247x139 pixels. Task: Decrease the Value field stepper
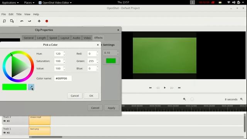click(64, 70)
